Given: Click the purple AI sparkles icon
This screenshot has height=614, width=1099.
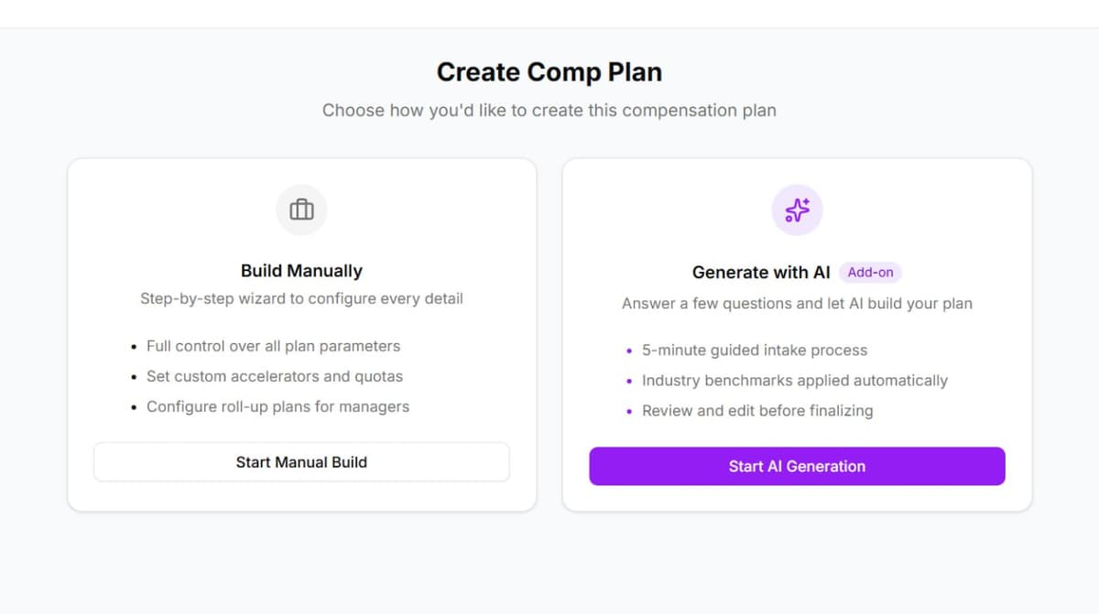Looking at the screenshot, I should pyautogui.click(x=798, y=210).
